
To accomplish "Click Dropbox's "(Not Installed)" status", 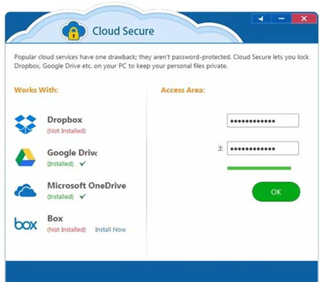I will (67, 131).
